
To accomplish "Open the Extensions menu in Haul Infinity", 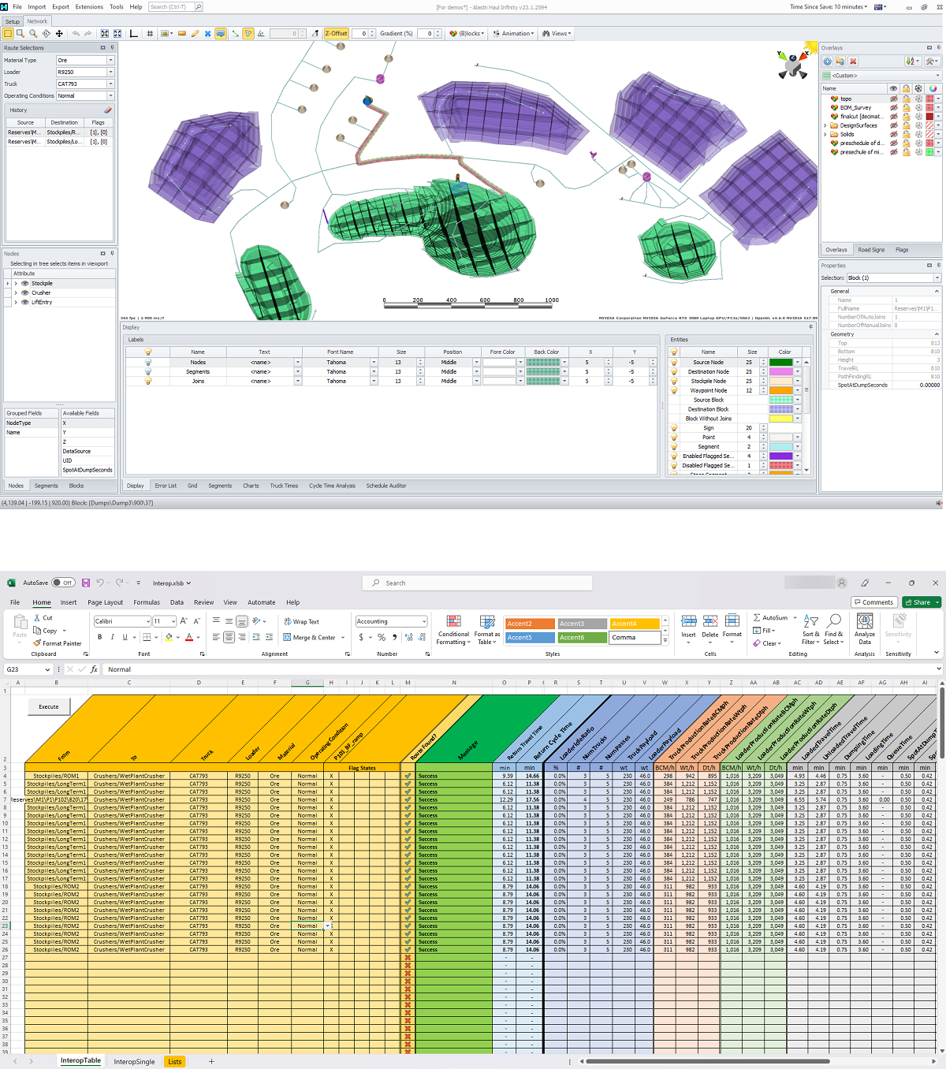I will [x=89, y=7].
